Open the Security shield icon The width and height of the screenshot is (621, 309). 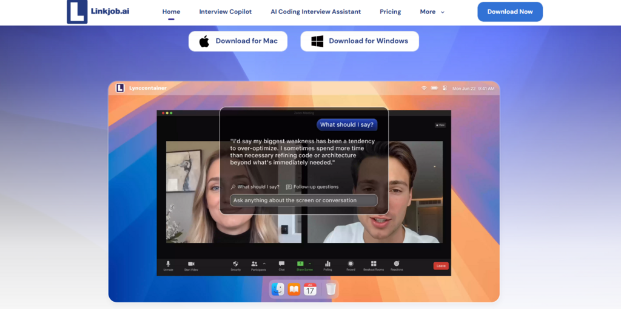click(236, 264)
